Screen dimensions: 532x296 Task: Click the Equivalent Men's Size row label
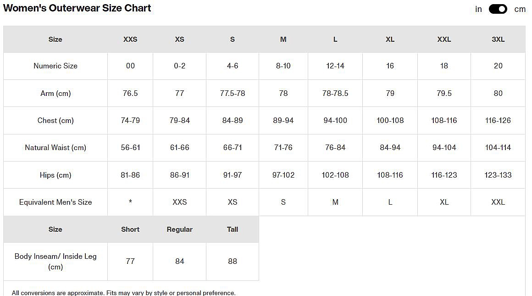[x=55, y=202]
